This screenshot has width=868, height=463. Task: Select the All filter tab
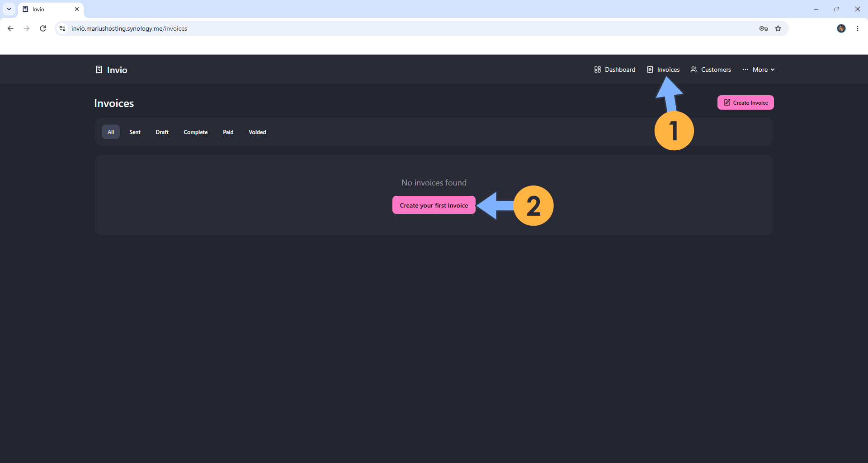[111, 132]
